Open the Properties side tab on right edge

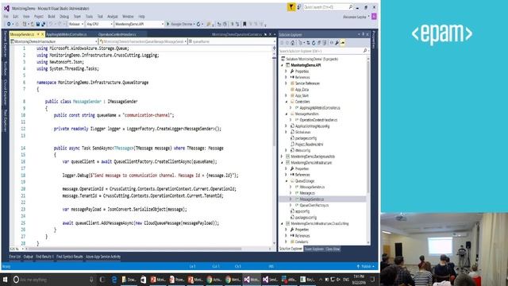374,40
